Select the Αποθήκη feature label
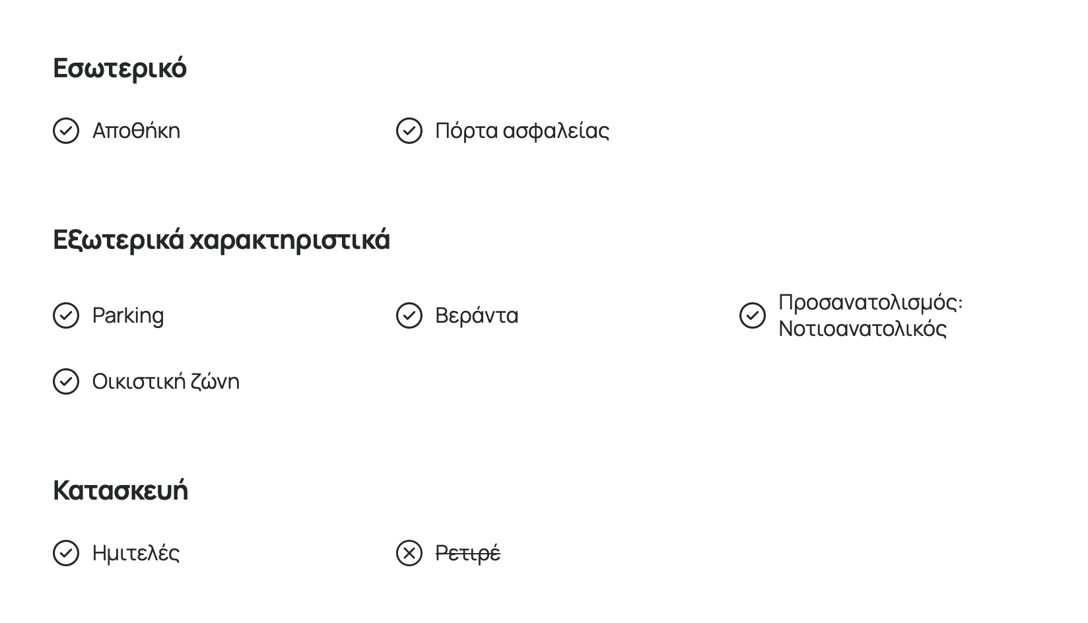Screen dimensions: 1088x623 136,131
